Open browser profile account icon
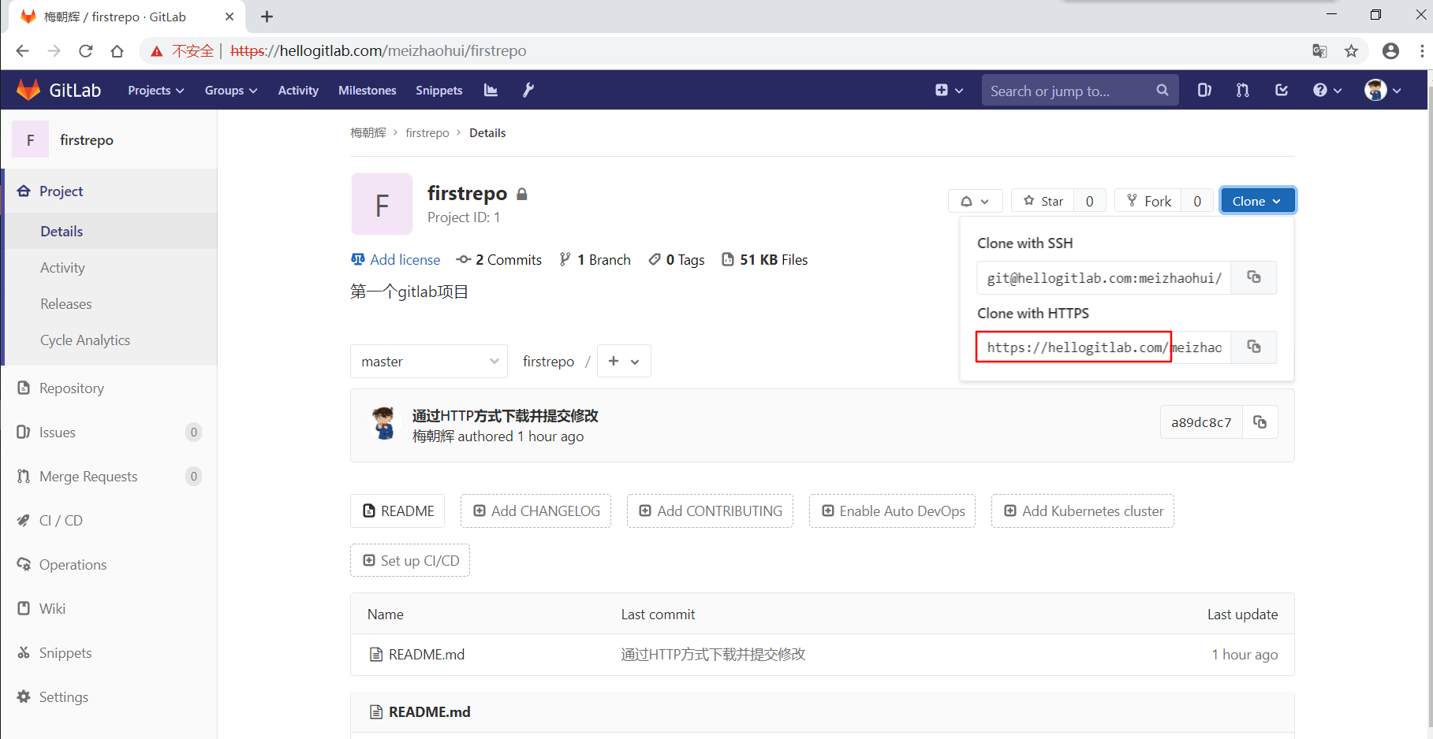 click(1390, 51)
